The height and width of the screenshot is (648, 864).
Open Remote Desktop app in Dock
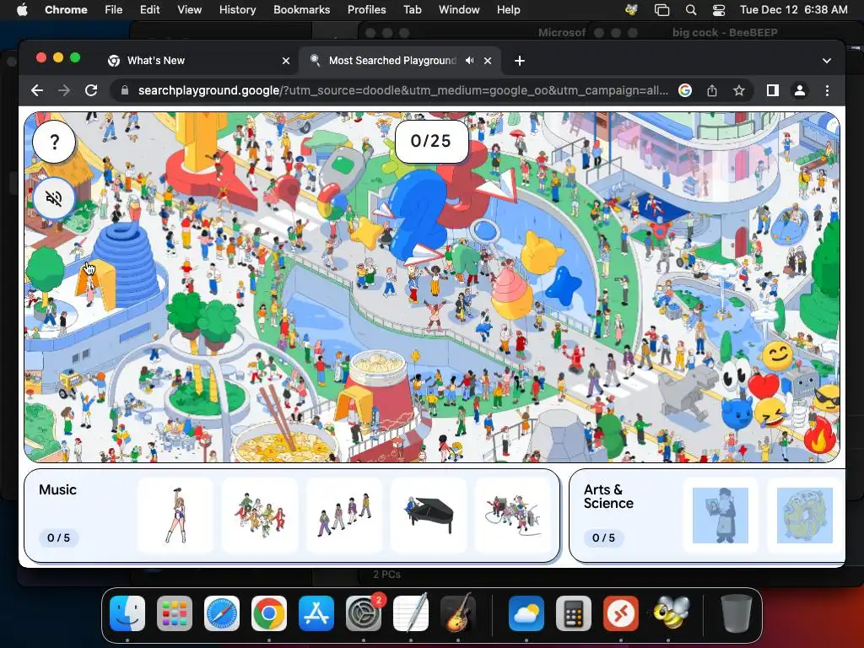(621, 613)
